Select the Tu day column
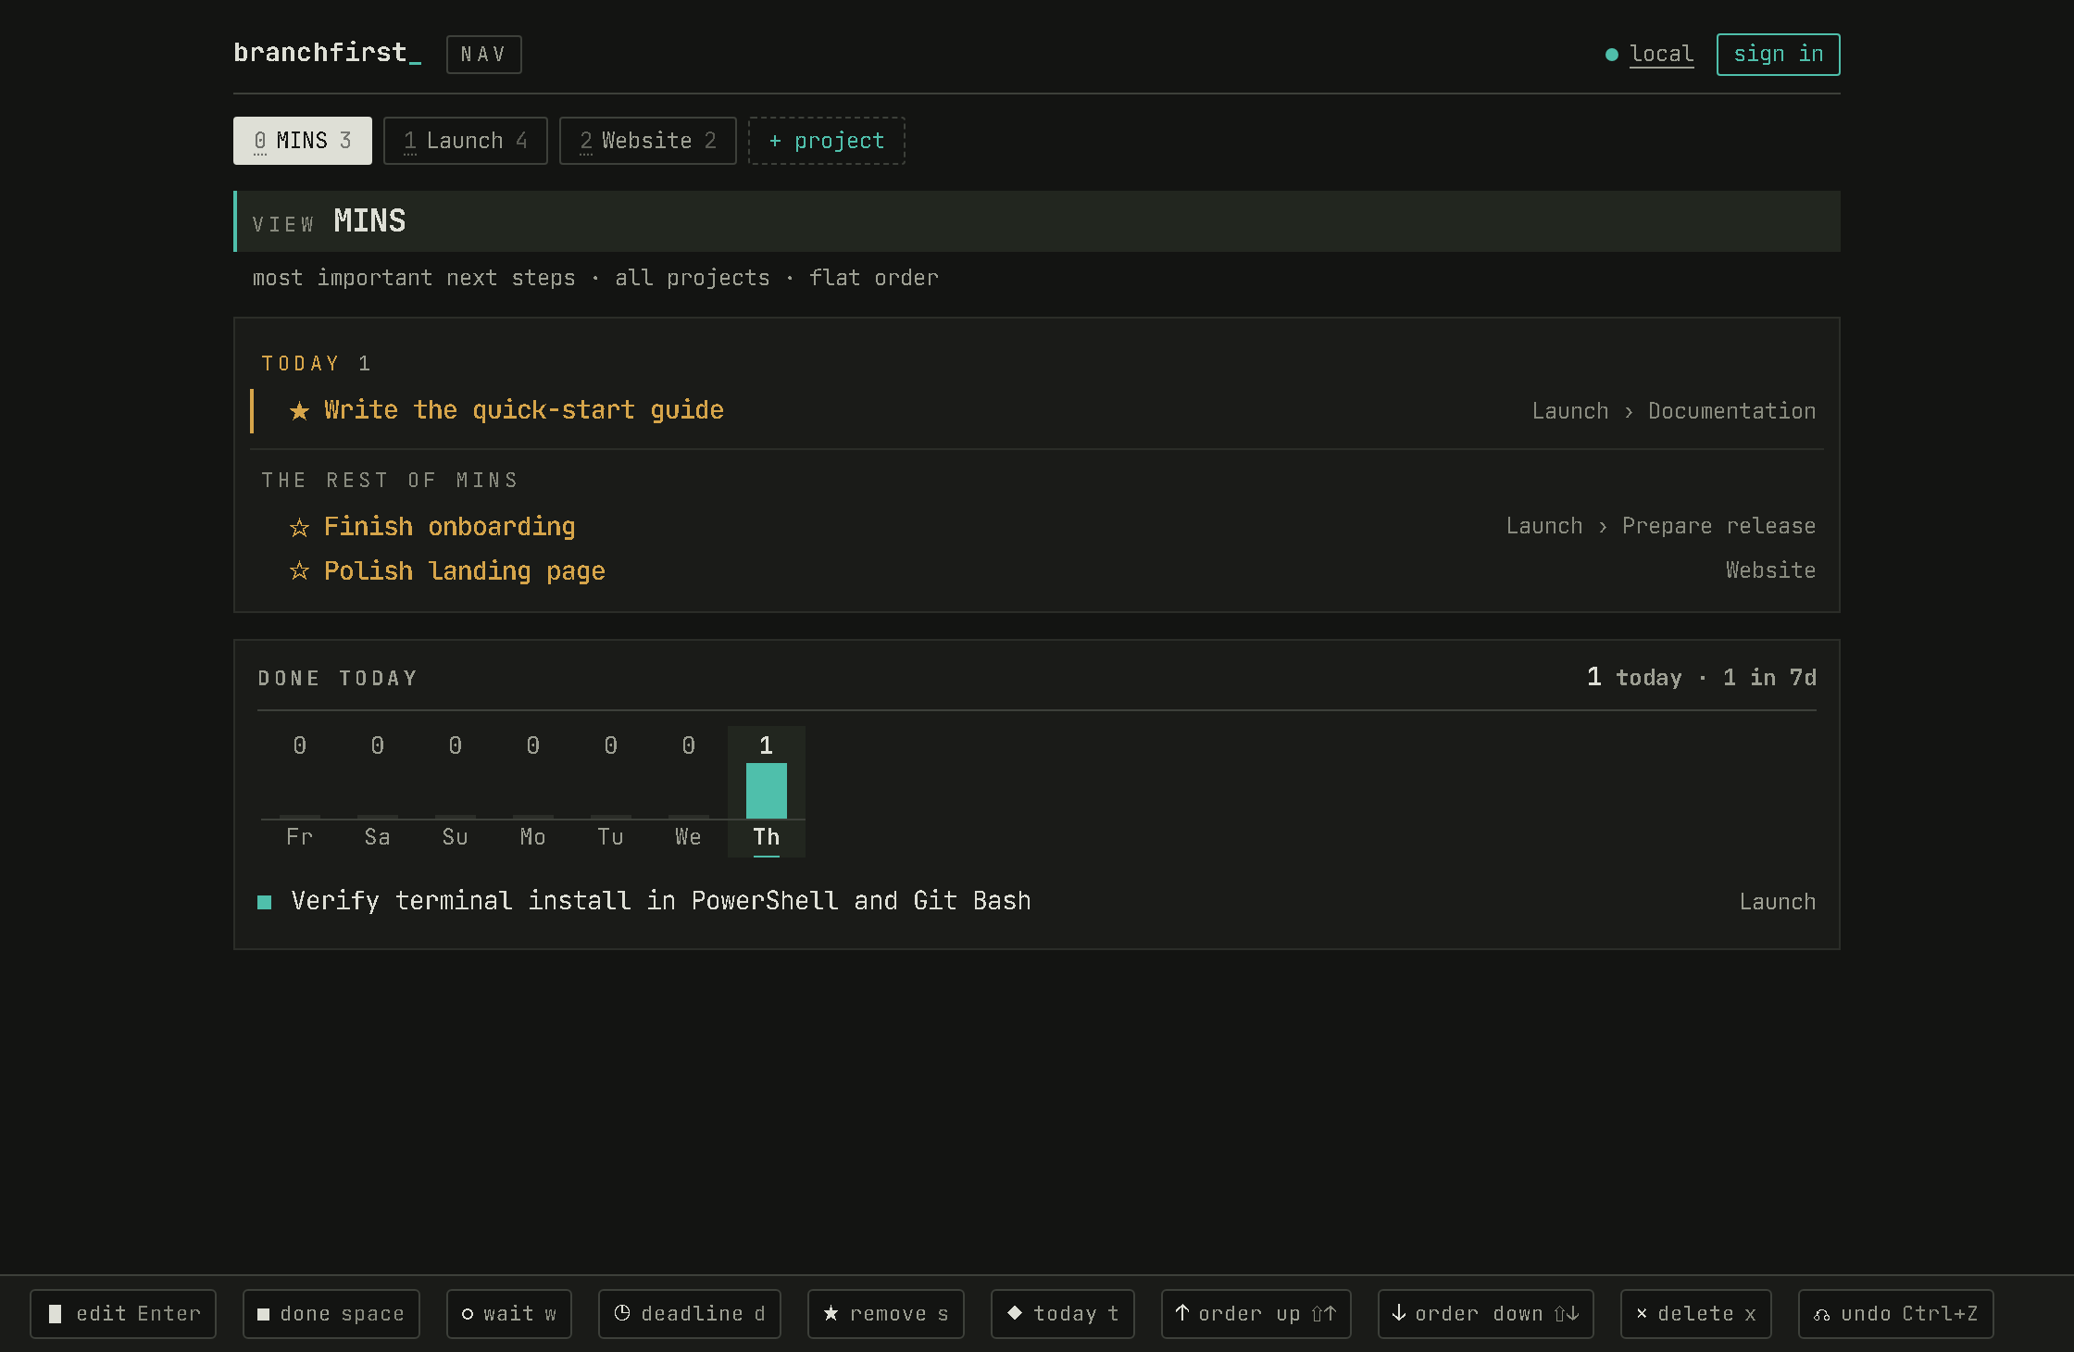The width and height of the screenshot is (2074, 1352). [x=611, y=792]
